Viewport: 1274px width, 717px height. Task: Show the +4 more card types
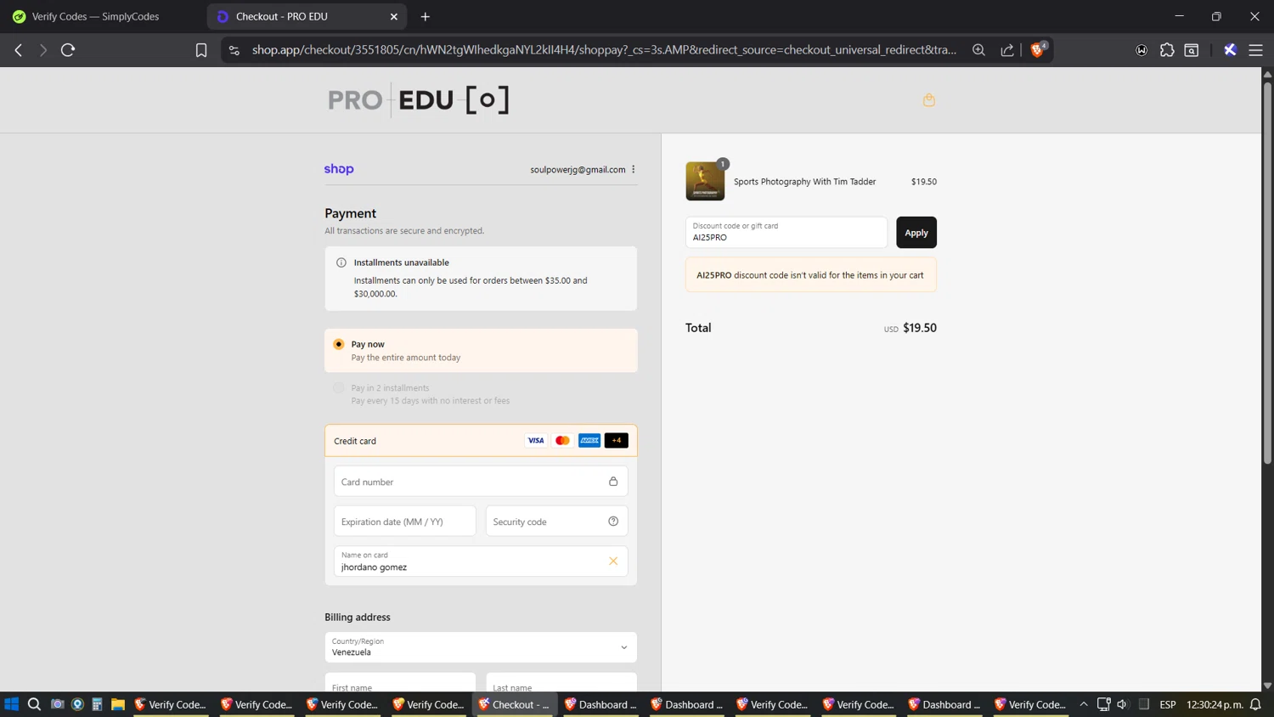pyautogui.click(x=617, y=441)
